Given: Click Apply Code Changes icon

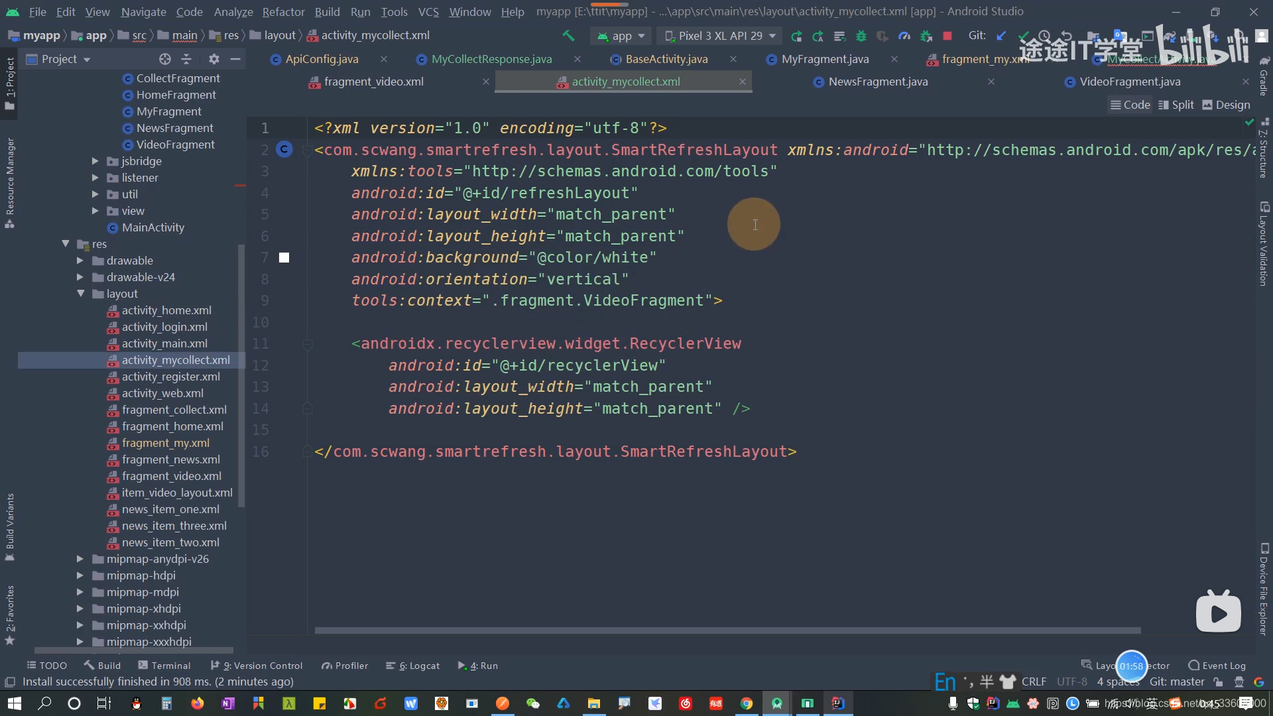Looking at the screenshot, I should [839, 36].
